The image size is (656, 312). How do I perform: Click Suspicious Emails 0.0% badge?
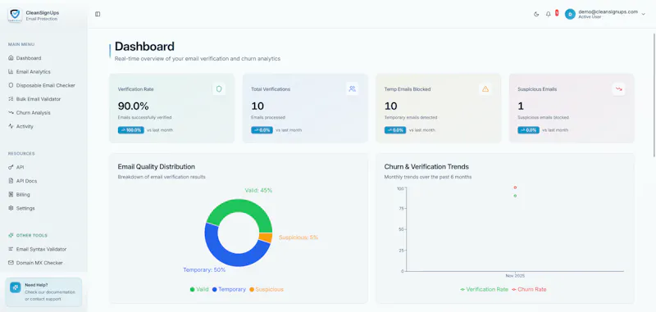pyautogui.click(x=528, y=130)
